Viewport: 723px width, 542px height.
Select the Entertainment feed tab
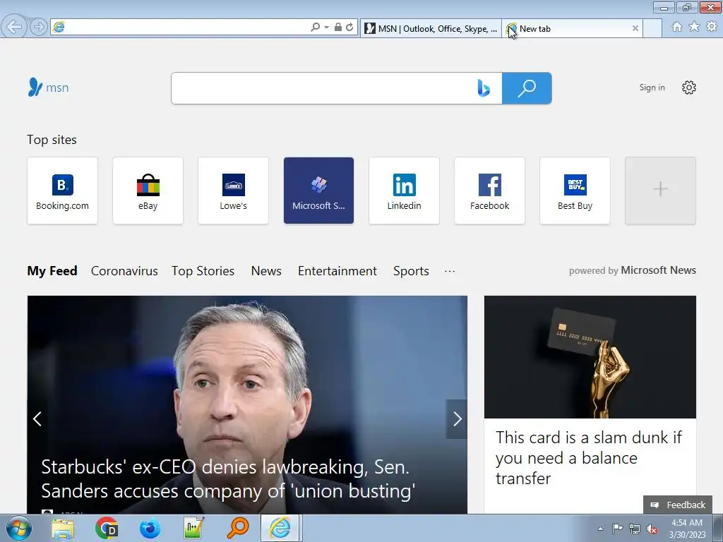pos(337,270)
